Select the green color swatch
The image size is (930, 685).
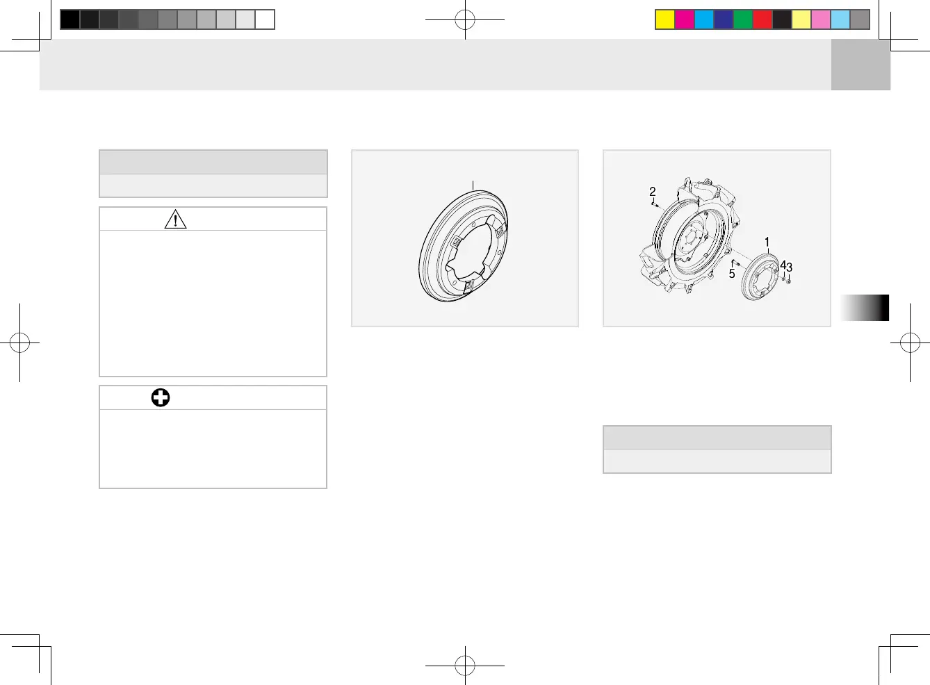click(743, 19)
